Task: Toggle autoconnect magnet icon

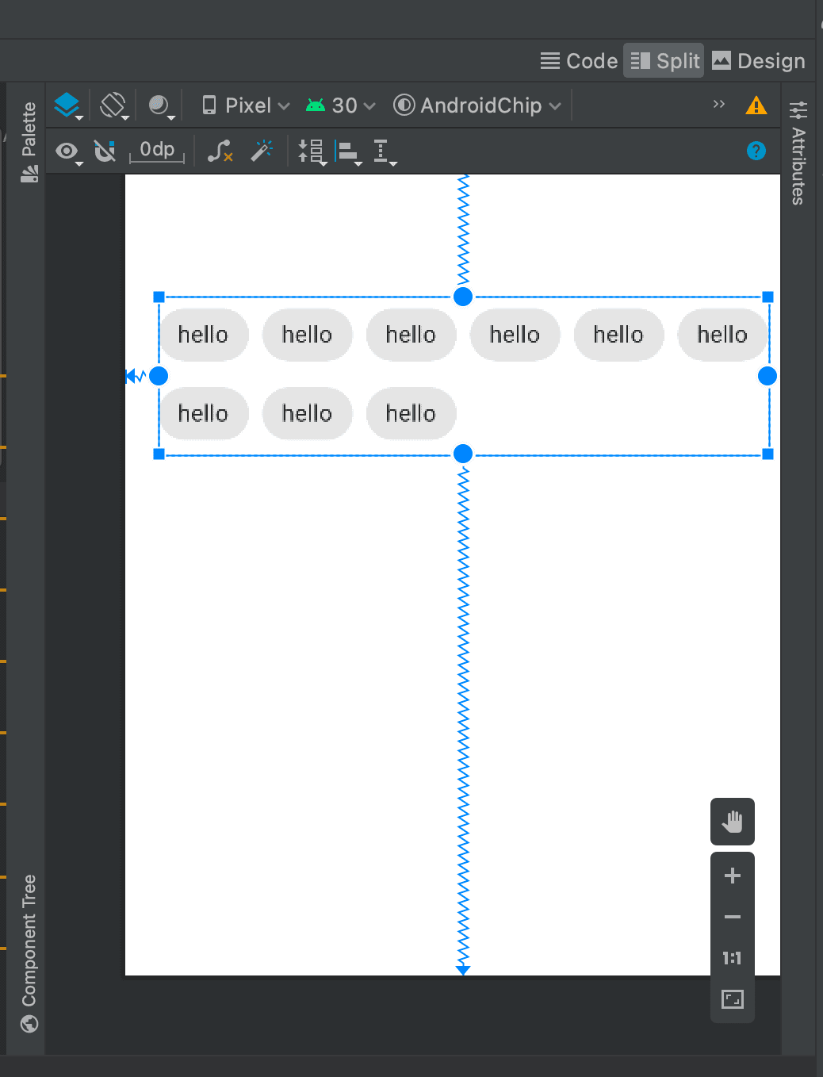Action: (105, 151)
